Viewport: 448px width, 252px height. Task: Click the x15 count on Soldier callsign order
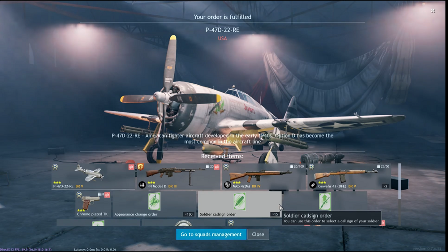tap(275, 214)
